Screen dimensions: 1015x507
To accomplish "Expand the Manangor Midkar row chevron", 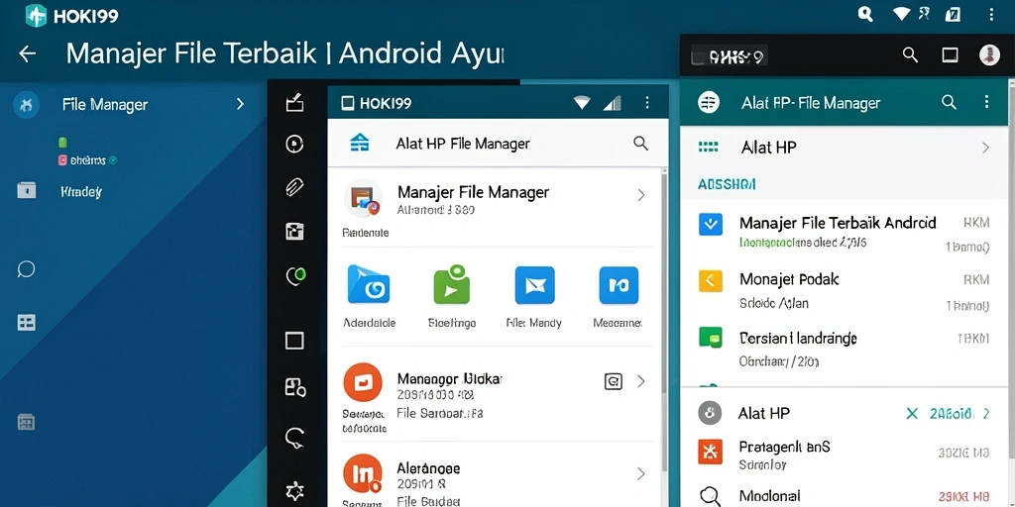I will pos(641,381).
